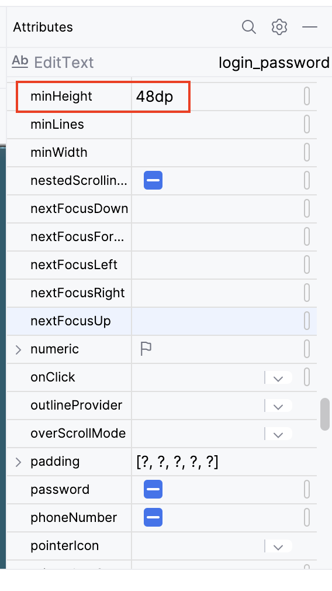Screen dimensions: 332x591
Task: Expand the numeric attribute group
Action: 18,349
